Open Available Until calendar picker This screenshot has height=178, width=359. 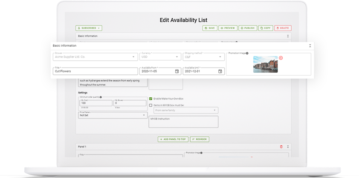[220, 71]
